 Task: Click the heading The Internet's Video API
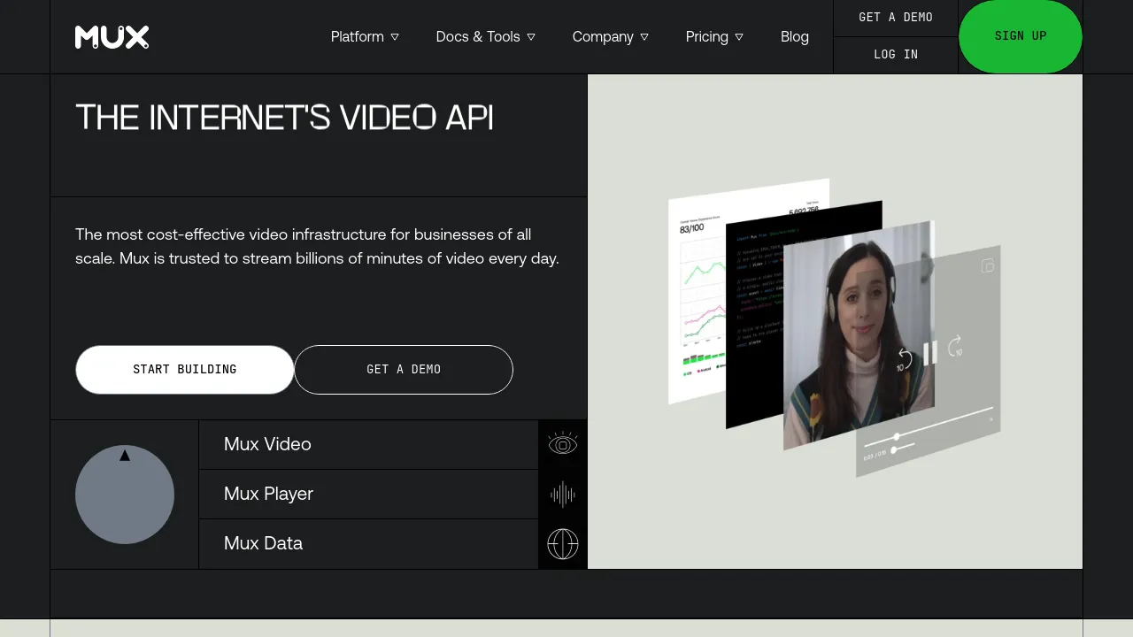coord(284,118)
